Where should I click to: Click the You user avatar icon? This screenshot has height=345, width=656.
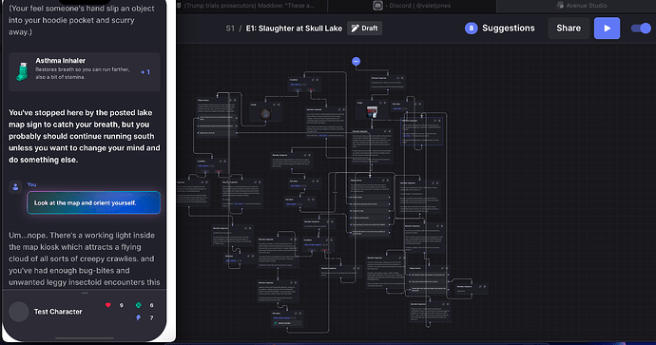(15, 187)
